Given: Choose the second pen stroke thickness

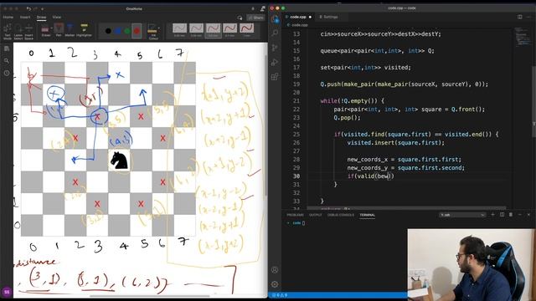Looking at the screenshot, I should [196, 30].
